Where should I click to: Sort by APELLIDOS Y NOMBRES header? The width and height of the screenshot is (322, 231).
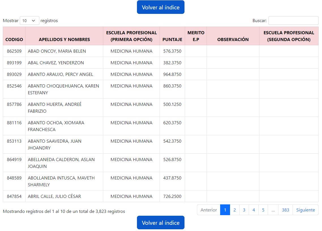tap(64, 39)
